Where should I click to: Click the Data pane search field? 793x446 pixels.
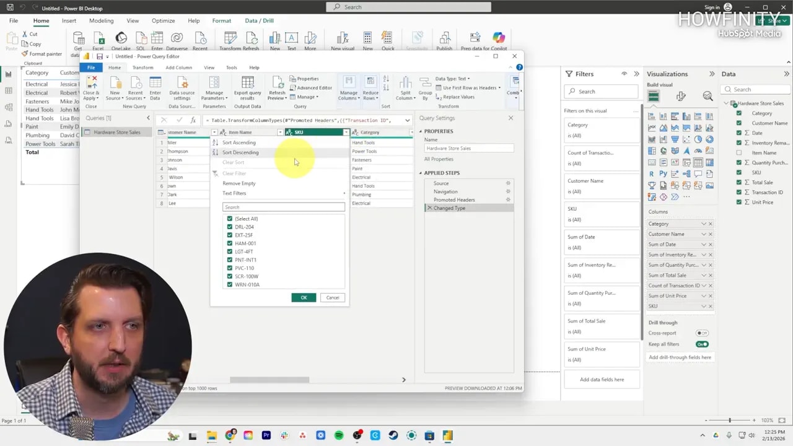[x=755, y=89]
